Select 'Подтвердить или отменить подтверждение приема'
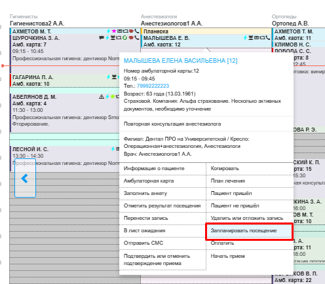Viewport: 325px width, 284px height. coord(162,260)
